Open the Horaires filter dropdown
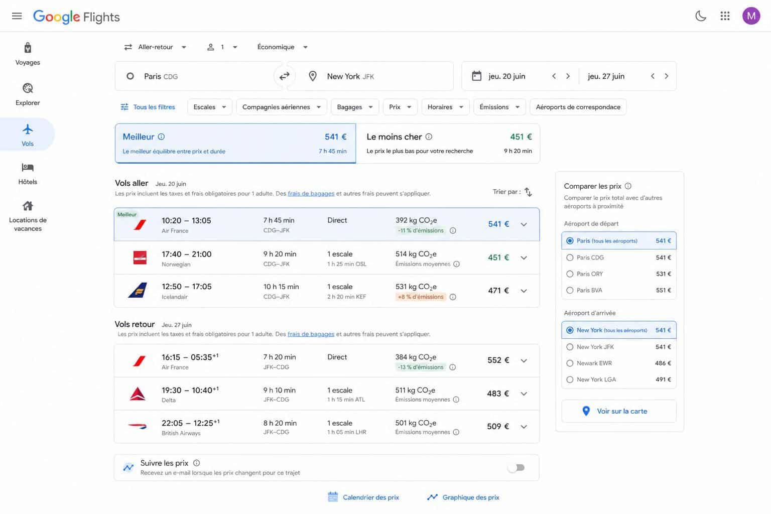 [x=445, y=107]
